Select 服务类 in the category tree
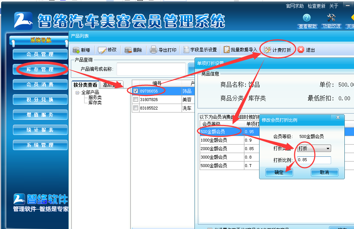This screenshot has width=354, height=229. [95, 98]
